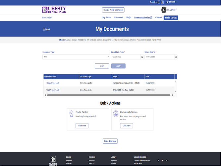The height and width of the screenshot is (166, 221).
Task: Open the Facebook icon in footer
Action: point(162,160)
